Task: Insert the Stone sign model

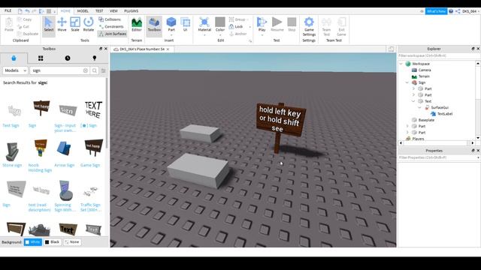Action: point(12,151)
